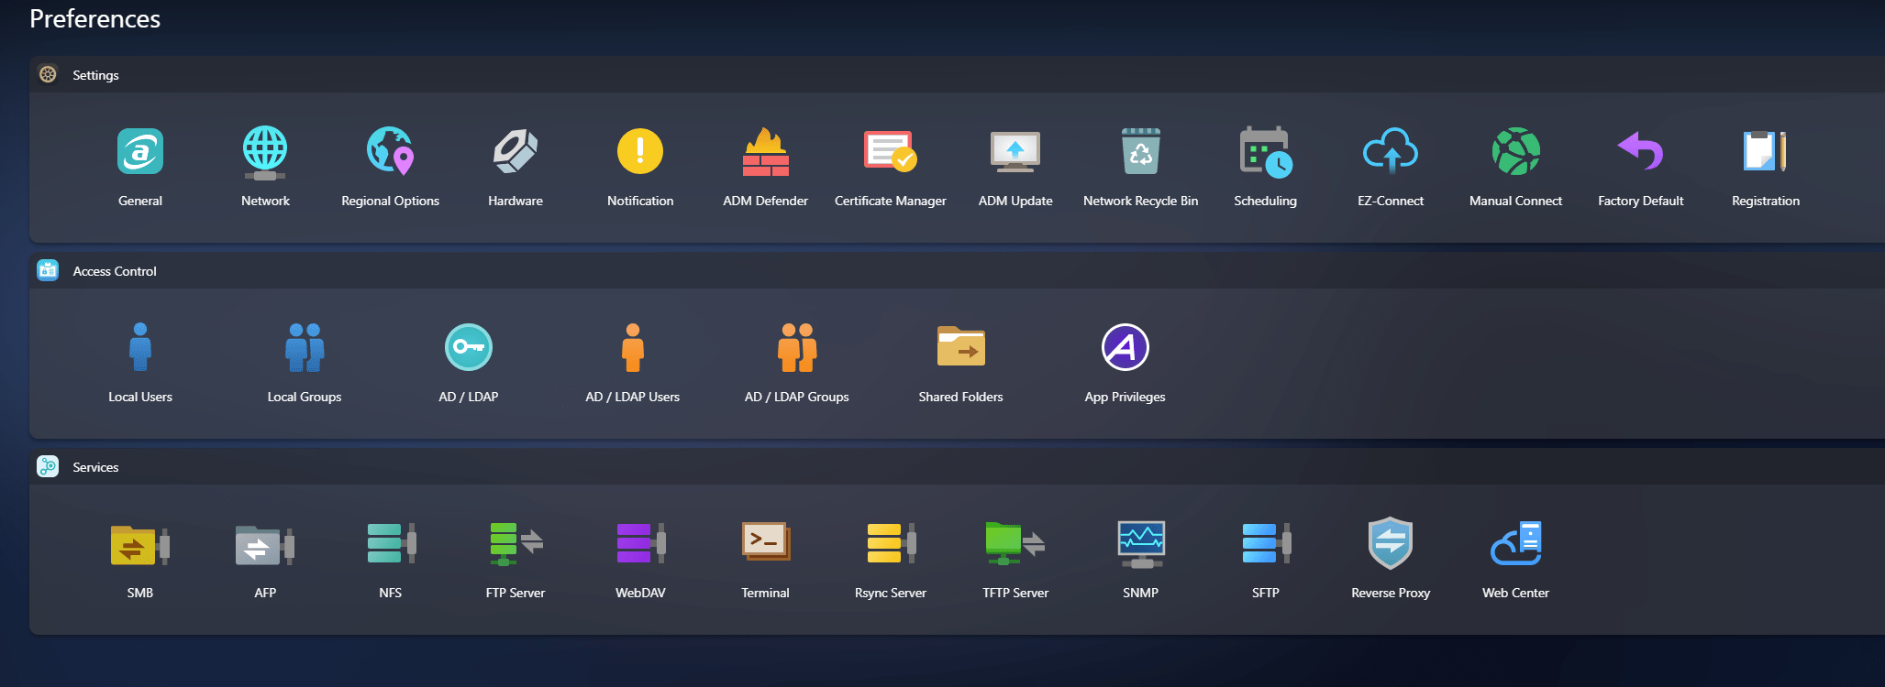The image size is (1885, 687).
Task: Click the Services section header
Action: pos(957,467)
